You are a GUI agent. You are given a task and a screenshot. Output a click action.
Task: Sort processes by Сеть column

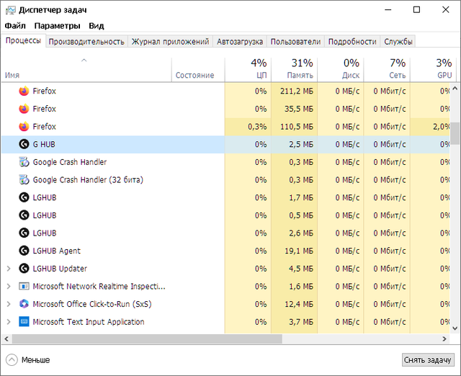pyautogui.click(x=387, y=69)
